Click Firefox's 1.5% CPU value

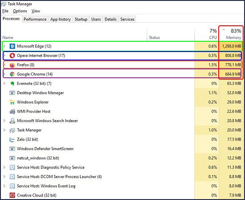(x=212, y=65)
